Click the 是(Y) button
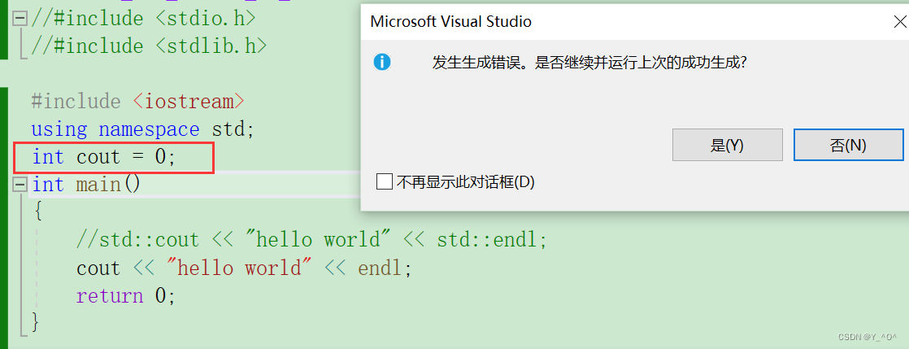 click(727, 145)
